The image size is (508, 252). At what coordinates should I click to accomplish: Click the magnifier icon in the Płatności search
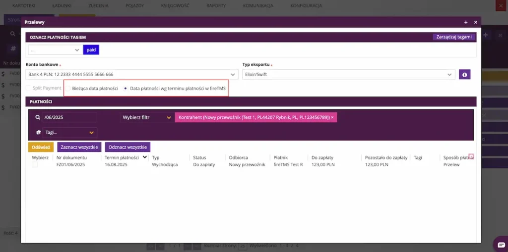[38, 117]
